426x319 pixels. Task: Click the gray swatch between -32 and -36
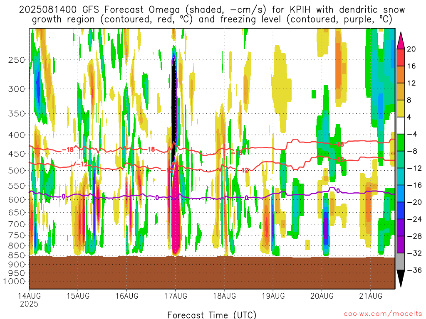point(401,262)
